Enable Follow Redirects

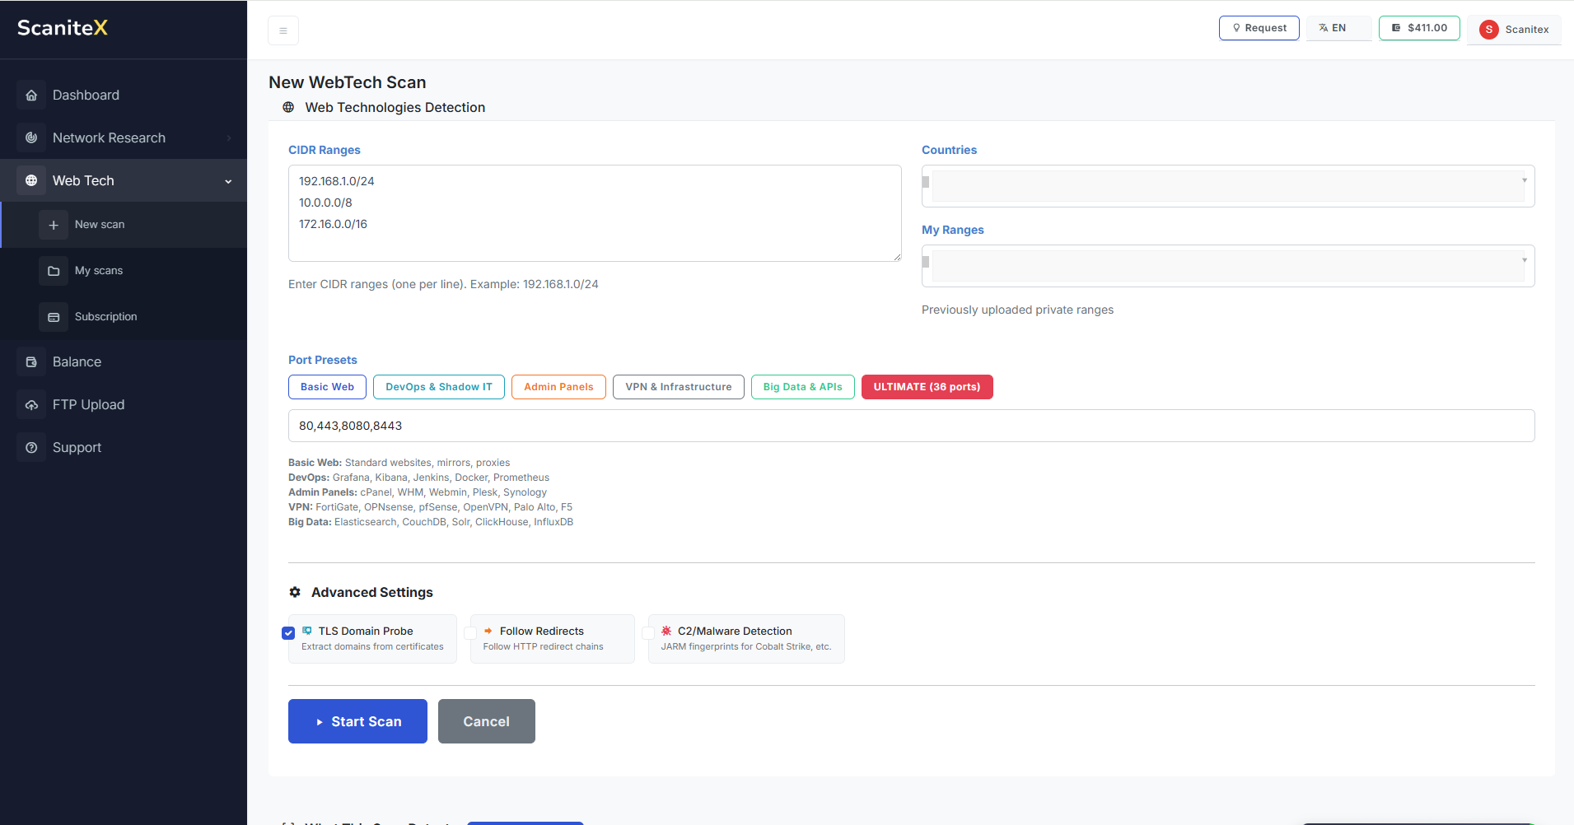click(x=469, y=632)
